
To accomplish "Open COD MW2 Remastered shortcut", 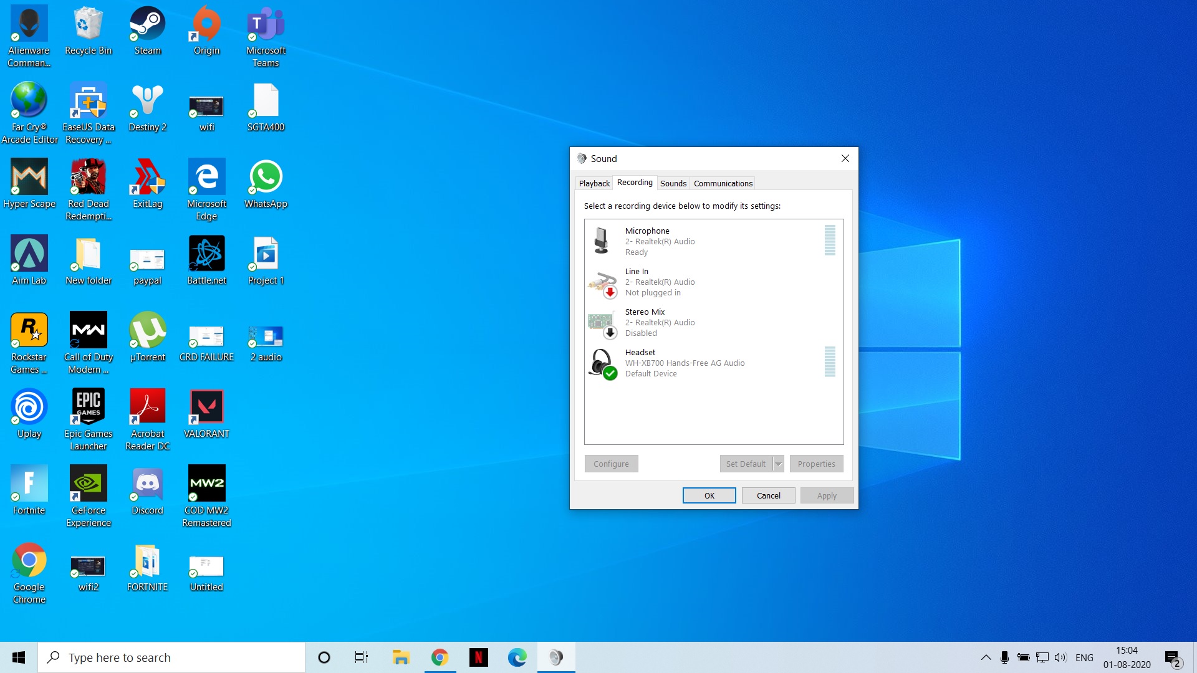I will click(206, 497).
